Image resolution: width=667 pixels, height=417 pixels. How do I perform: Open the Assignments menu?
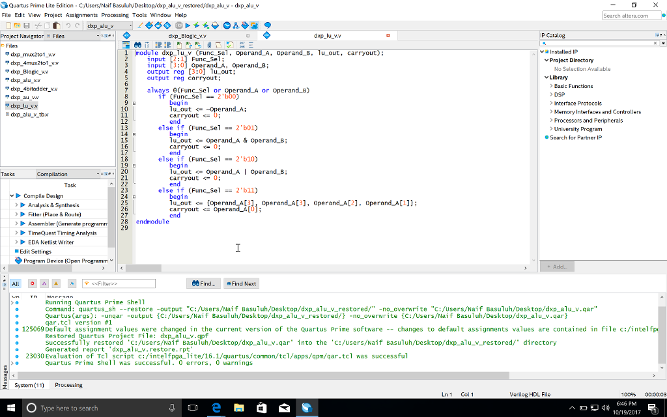[x=81, y=15]
